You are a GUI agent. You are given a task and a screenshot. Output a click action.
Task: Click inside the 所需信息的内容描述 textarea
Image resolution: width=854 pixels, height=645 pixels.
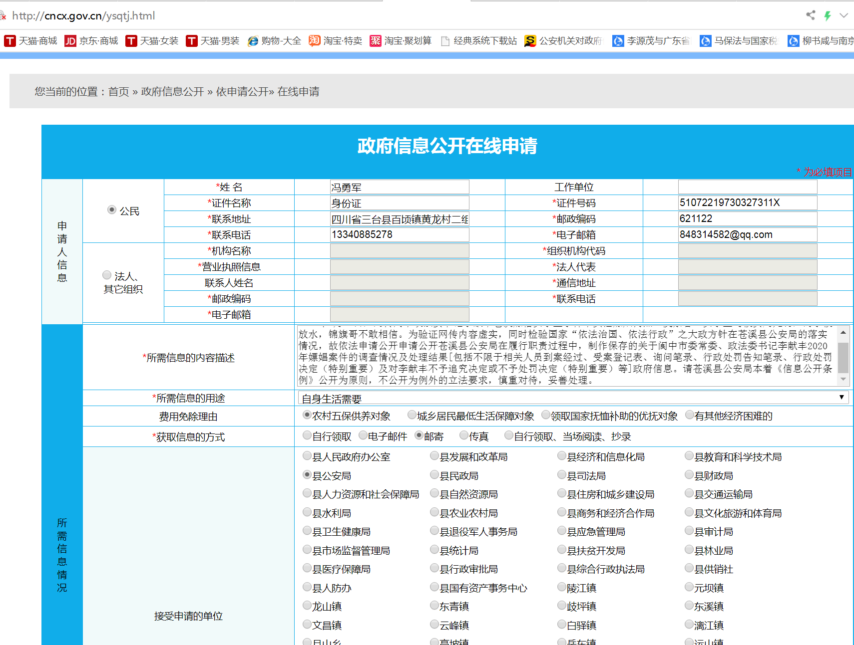point(567,357)
